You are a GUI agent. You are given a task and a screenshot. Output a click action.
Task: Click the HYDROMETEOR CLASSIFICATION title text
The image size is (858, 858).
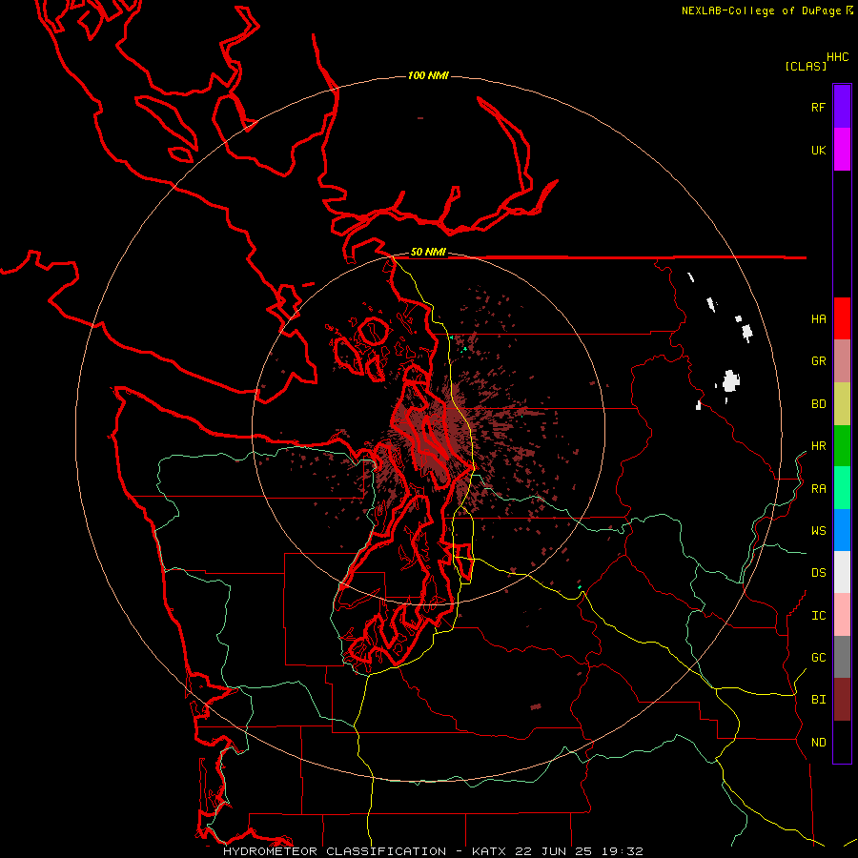tap(335, 851)
